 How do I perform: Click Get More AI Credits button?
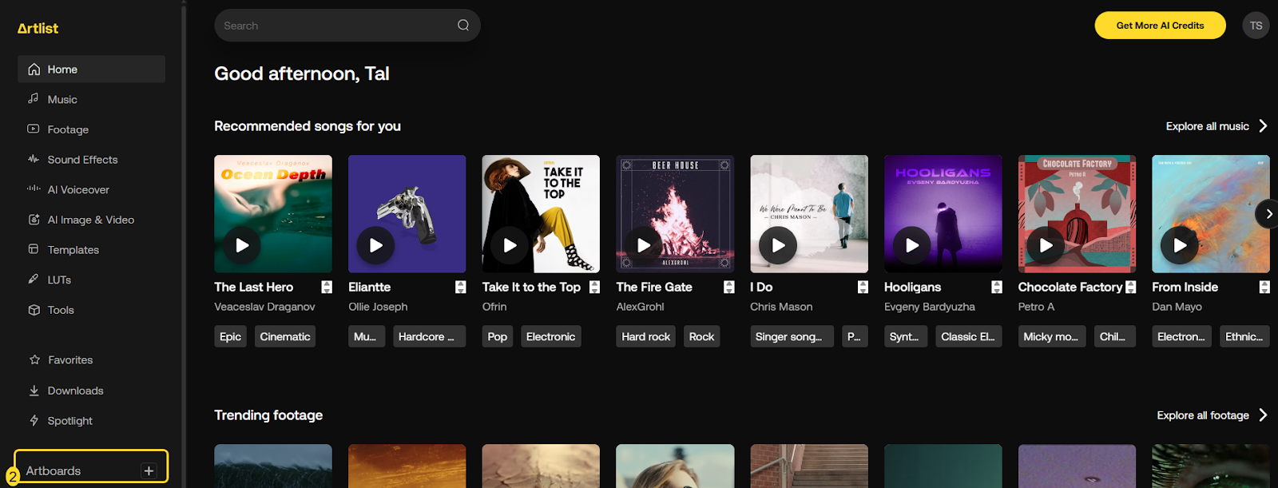click(x=1160, y=26)
